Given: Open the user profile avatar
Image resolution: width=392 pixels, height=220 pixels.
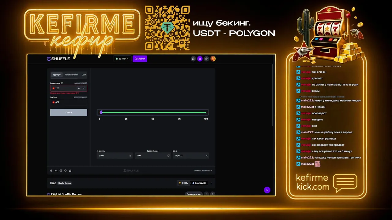Looking at the screenshot, I should 213,59.
